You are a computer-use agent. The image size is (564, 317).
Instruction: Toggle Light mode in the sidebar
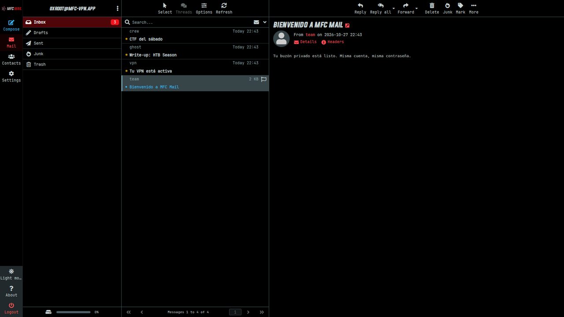11,274
